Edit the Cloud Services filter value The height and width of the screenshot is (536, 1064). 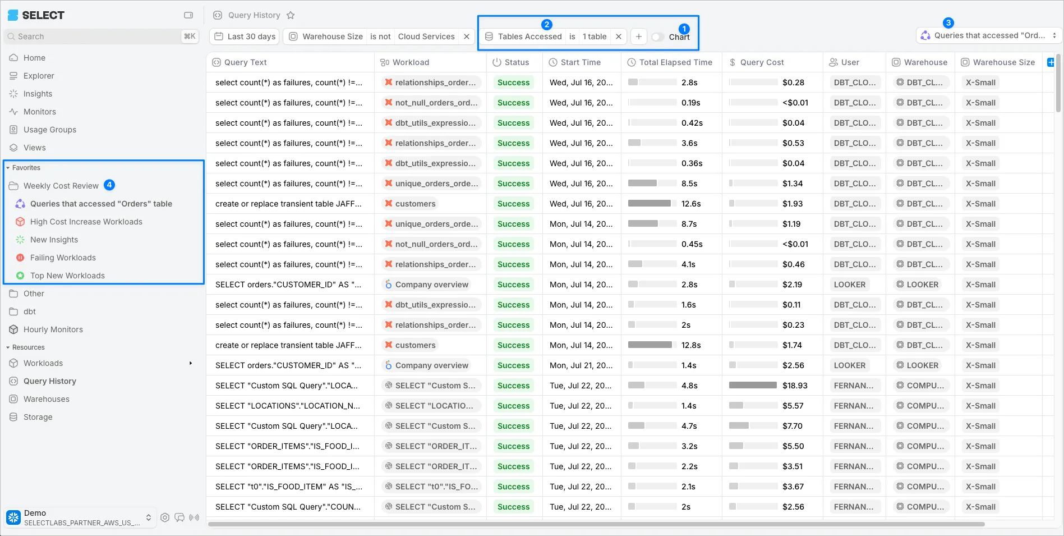click(426, 36)
